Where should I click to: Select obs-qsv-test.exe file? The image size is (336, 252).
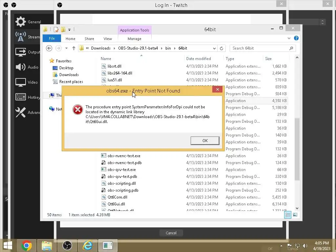pyautogui.click(x=121, y=170)
